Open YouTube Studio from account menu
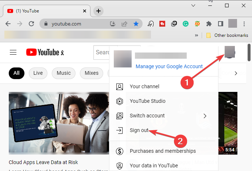 (x=164, y=101)
